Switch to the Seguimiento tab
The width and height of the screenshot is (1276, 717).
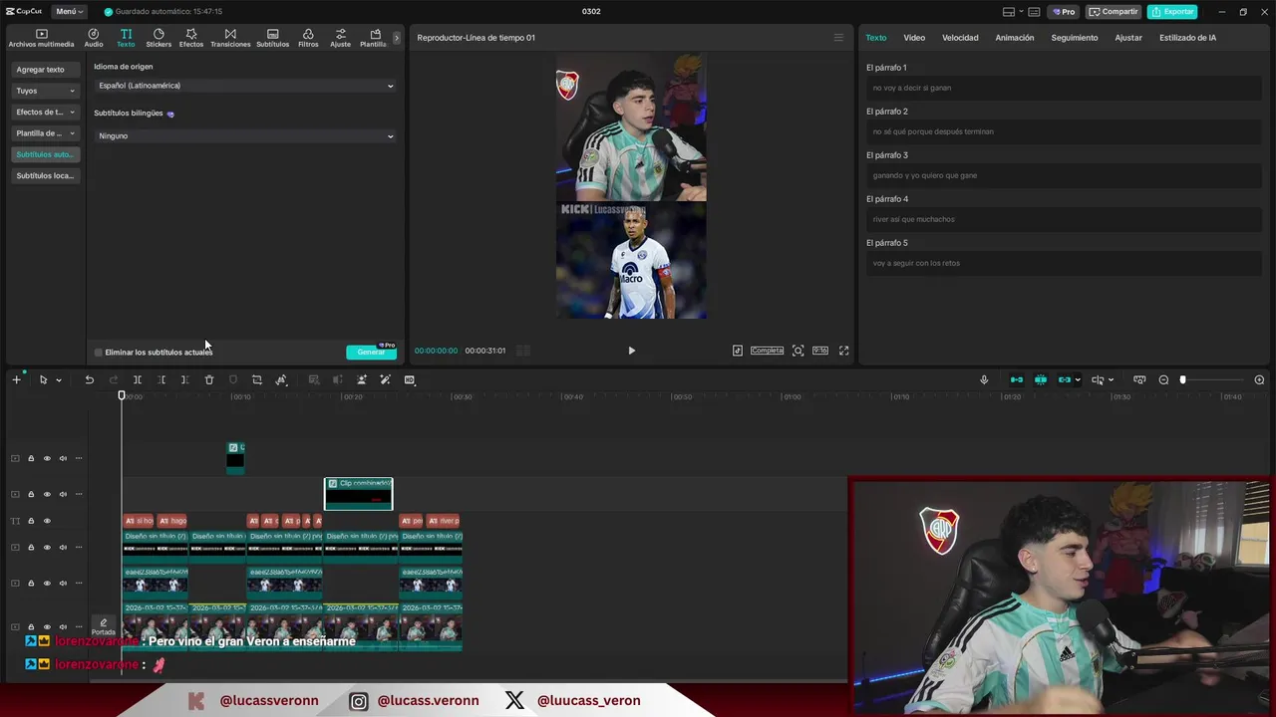(1075, 38)
